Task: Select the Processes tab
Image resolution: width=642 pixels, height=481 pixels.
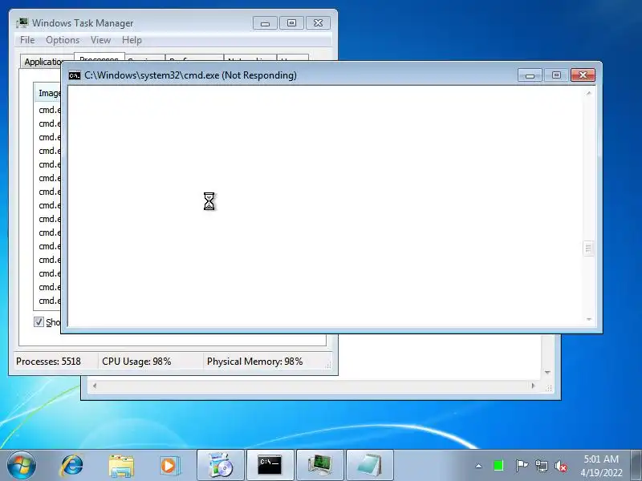Action: pos(99,58)
